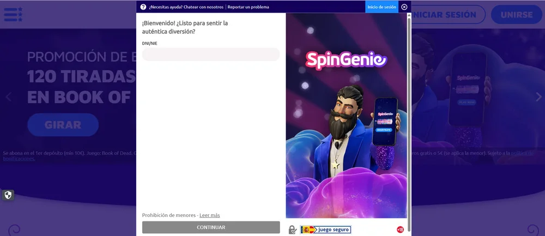Image resolution: width=545 pixels, height=236 pixels.
Task: Click Reportar un problema link
Action: [248, 7]
